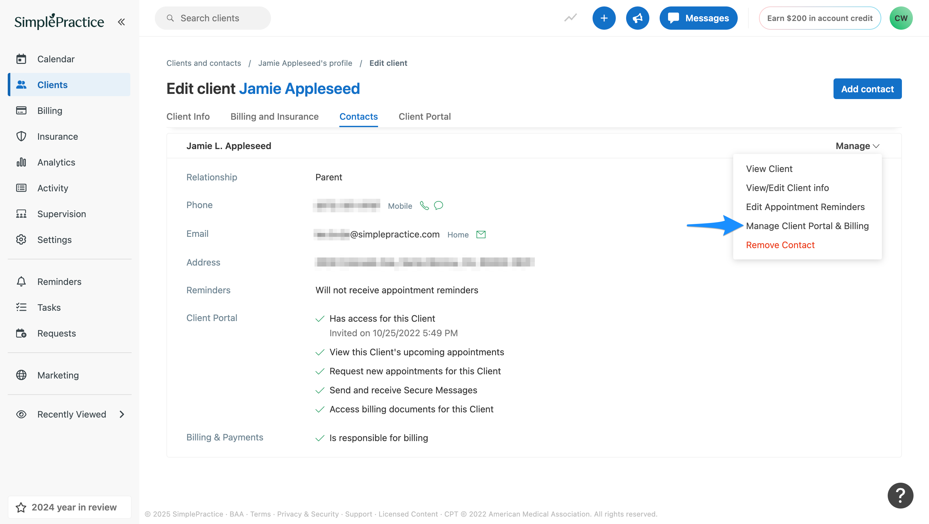Open Tasks checklist item
Viewport: 929px width, 524px height.
coord(69,307)
